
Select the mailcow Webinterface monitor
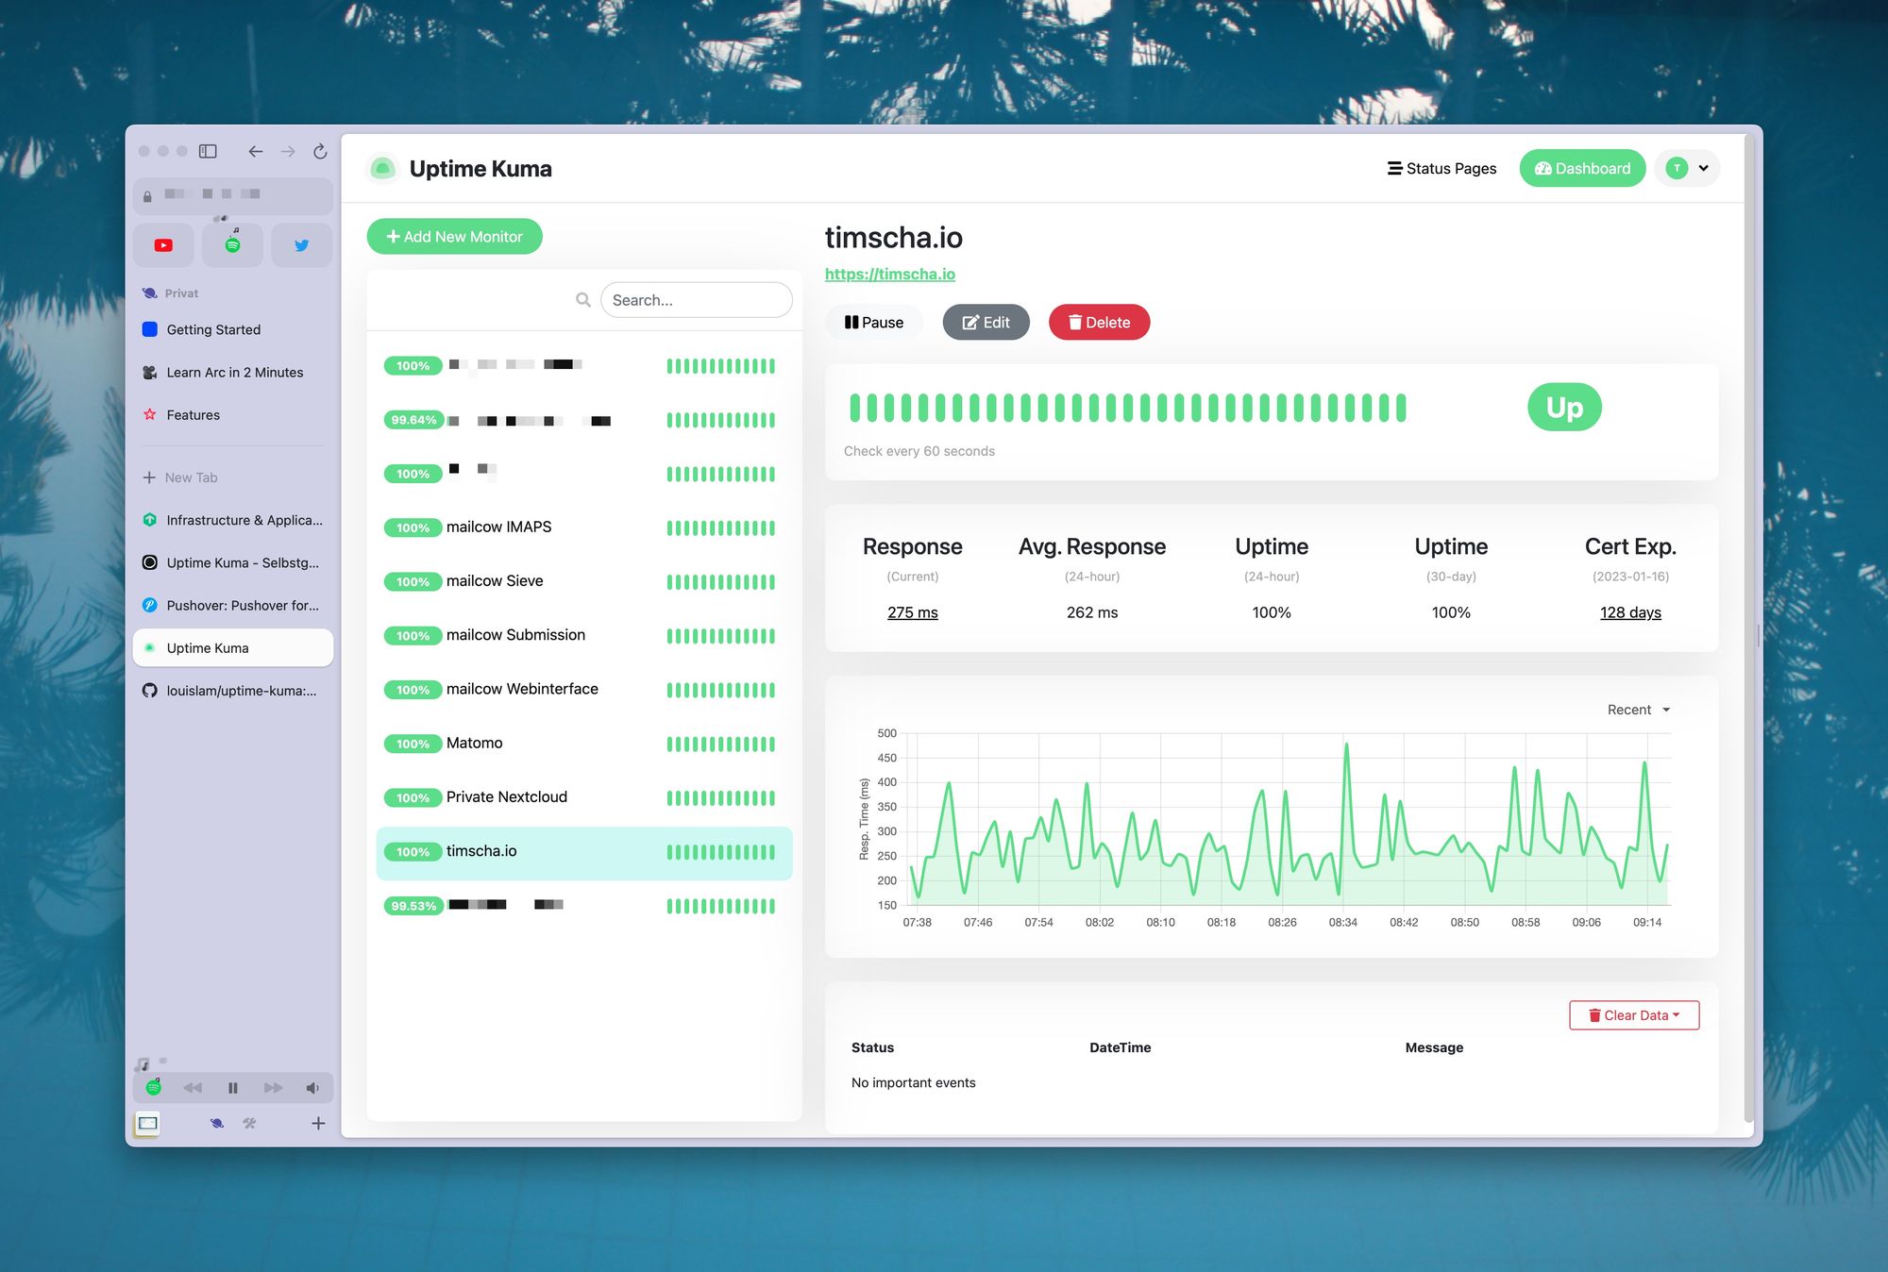[x=584, y=690]
